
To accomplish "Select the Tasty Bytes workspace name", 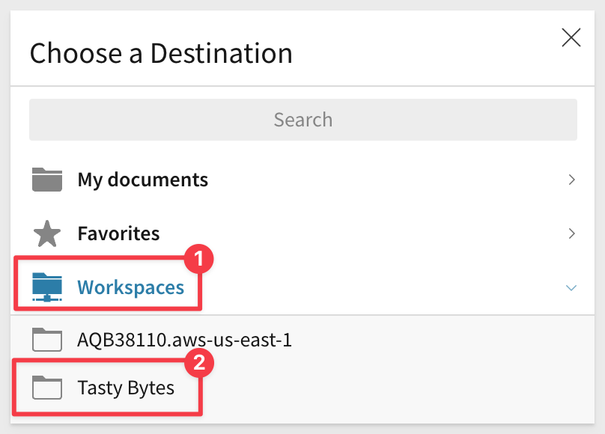I will pos(126,388).
